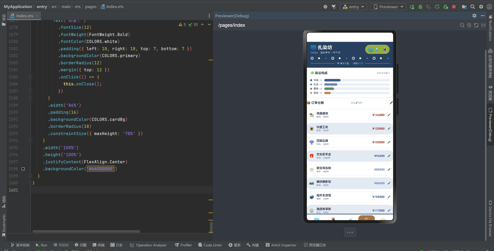Open the project structure folder icon
The height and width of the screenshot is (251, 494).
pos(464,7)
